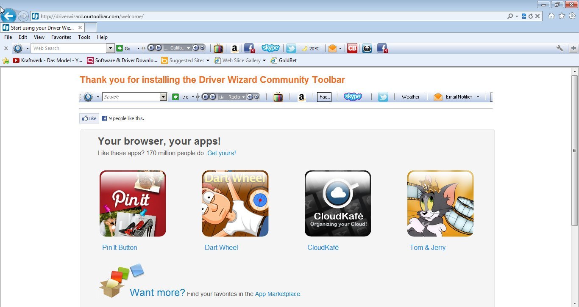Click the red CB toolbar icon
Viewport: 579px width, 307px height.
pos(352,48)
